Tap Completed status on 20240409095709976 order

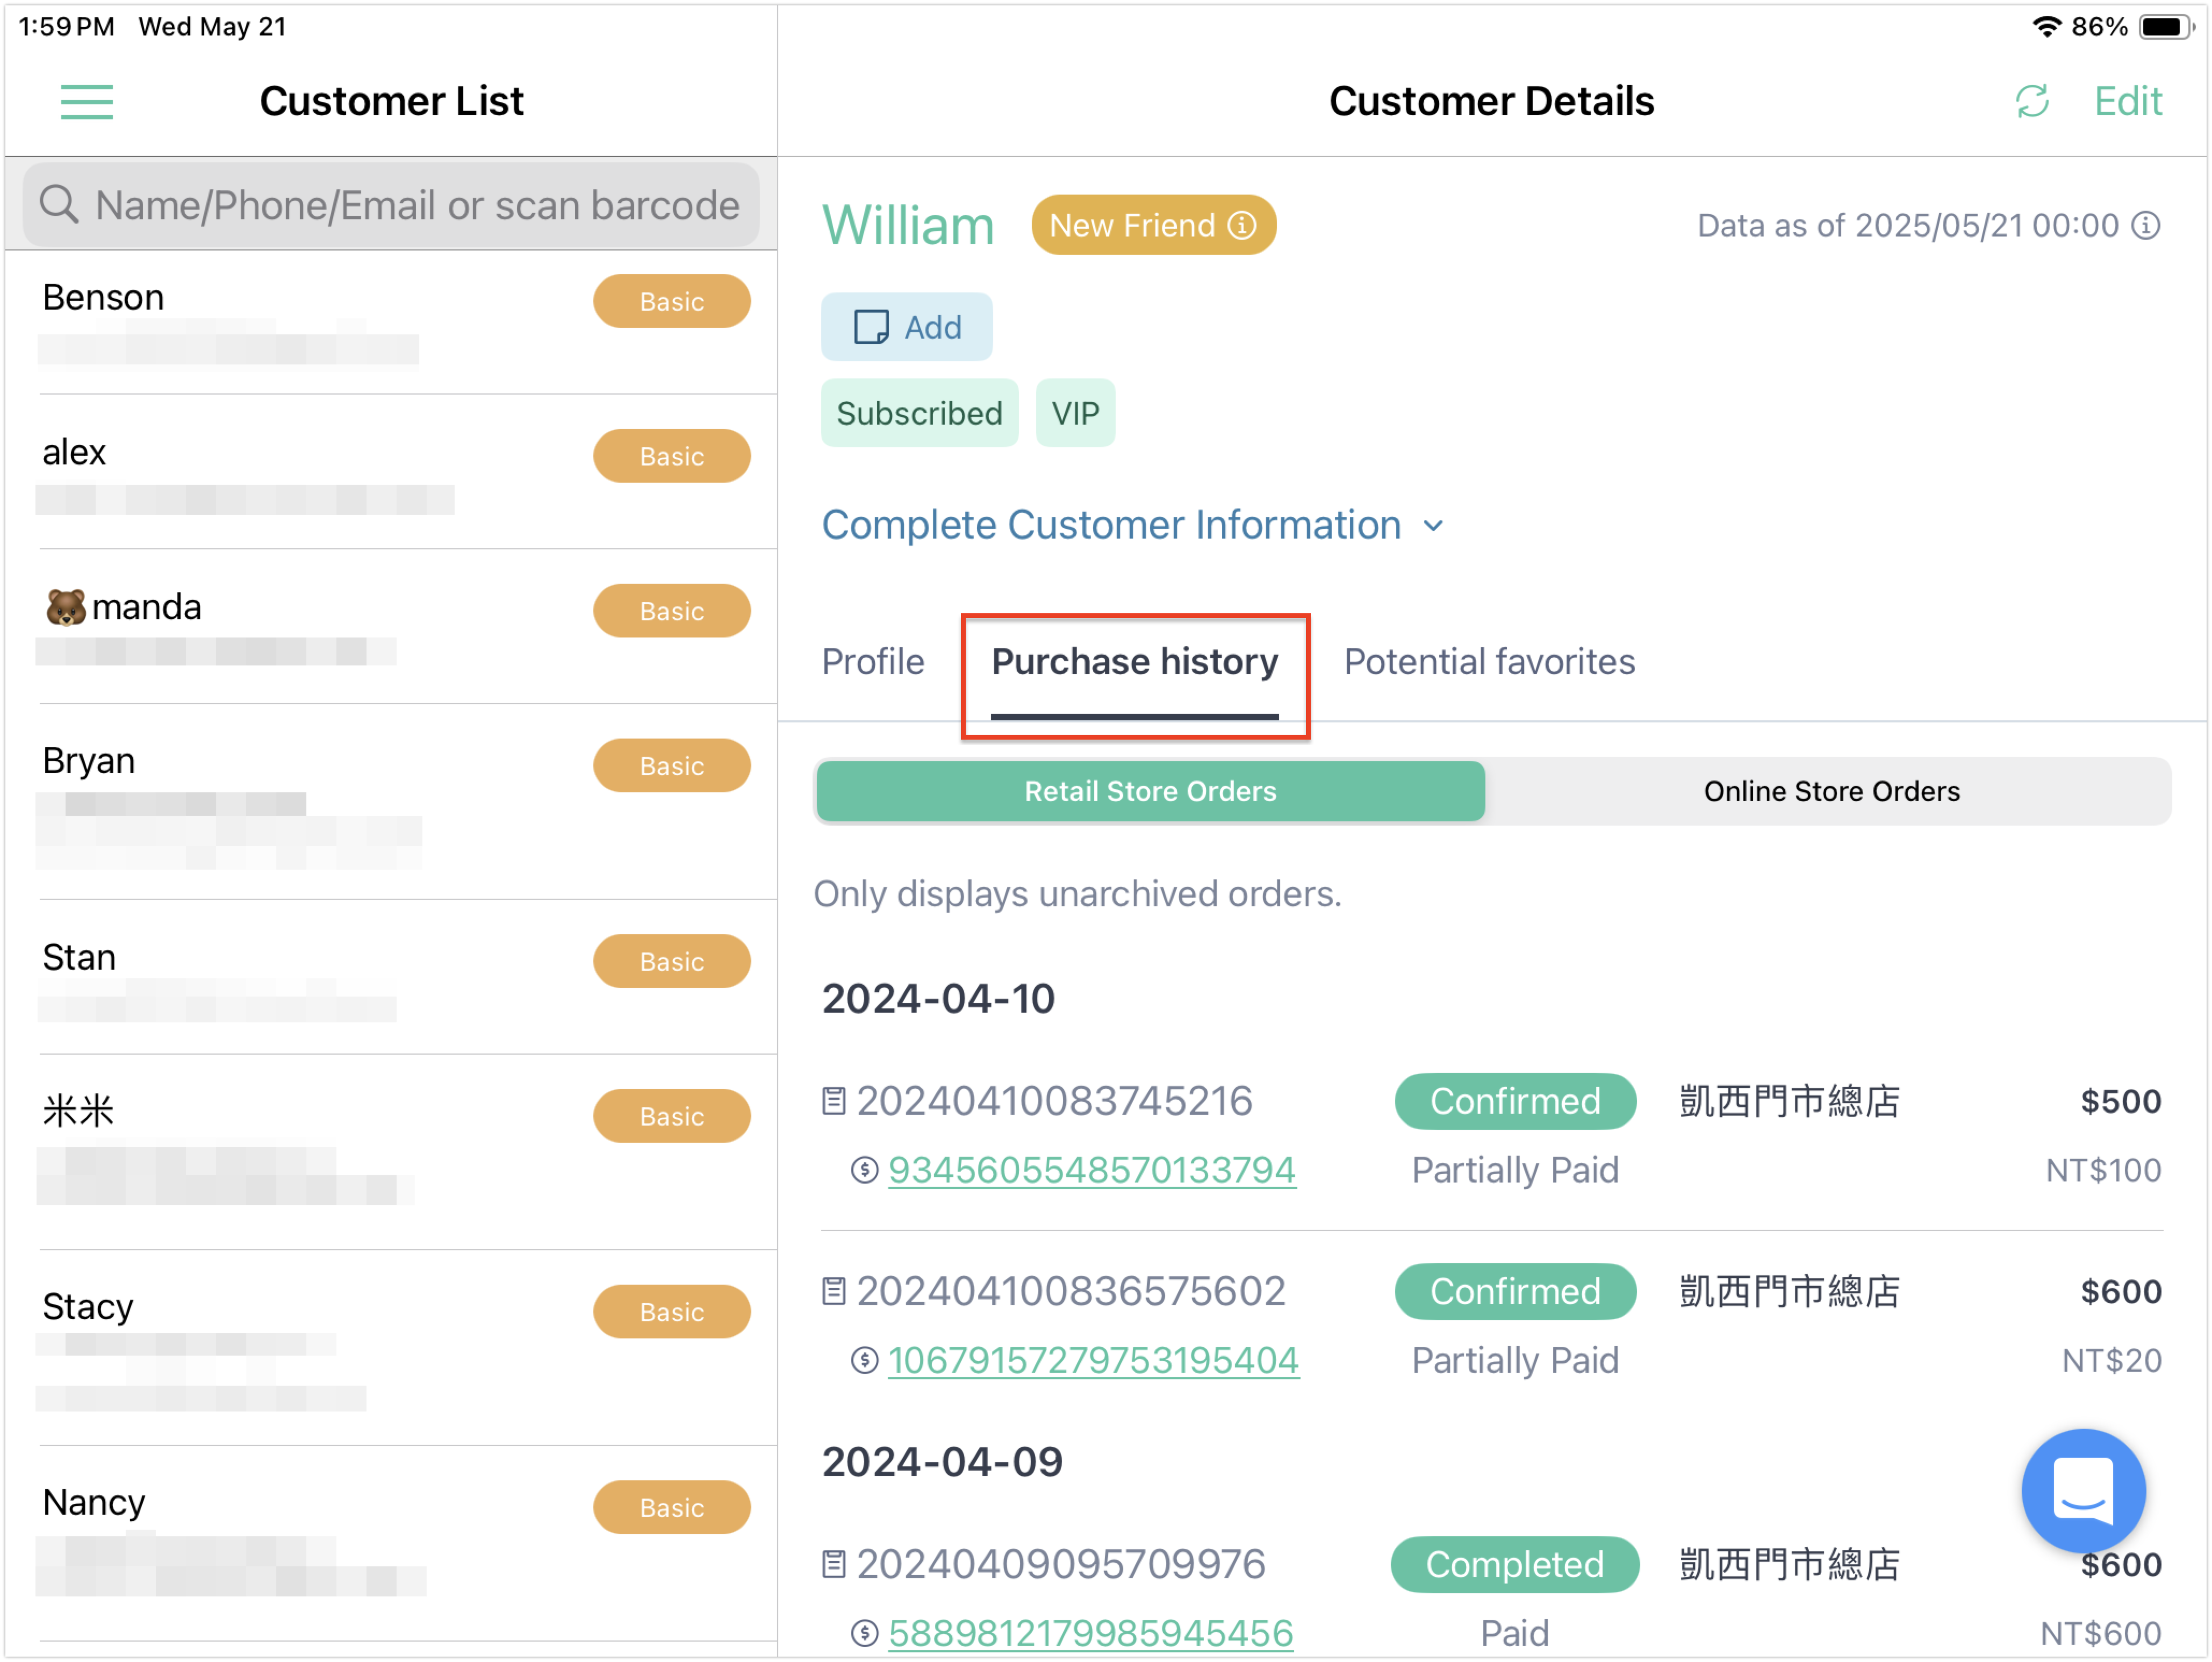(1514, 1564)
